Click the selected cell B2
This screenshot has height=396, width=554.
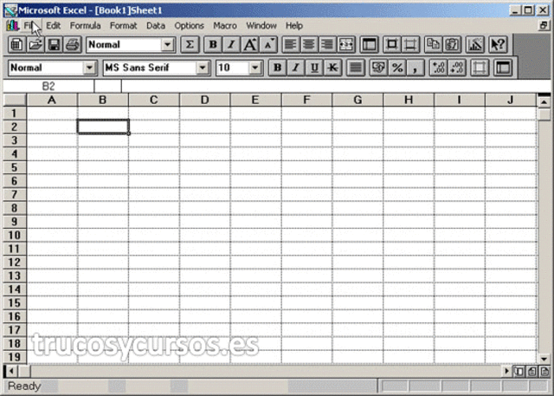click(103, 127)
